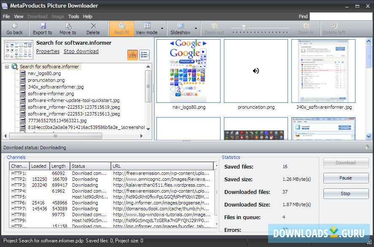Click the green refresh icon on Download status bar

(x=367, y=147)
